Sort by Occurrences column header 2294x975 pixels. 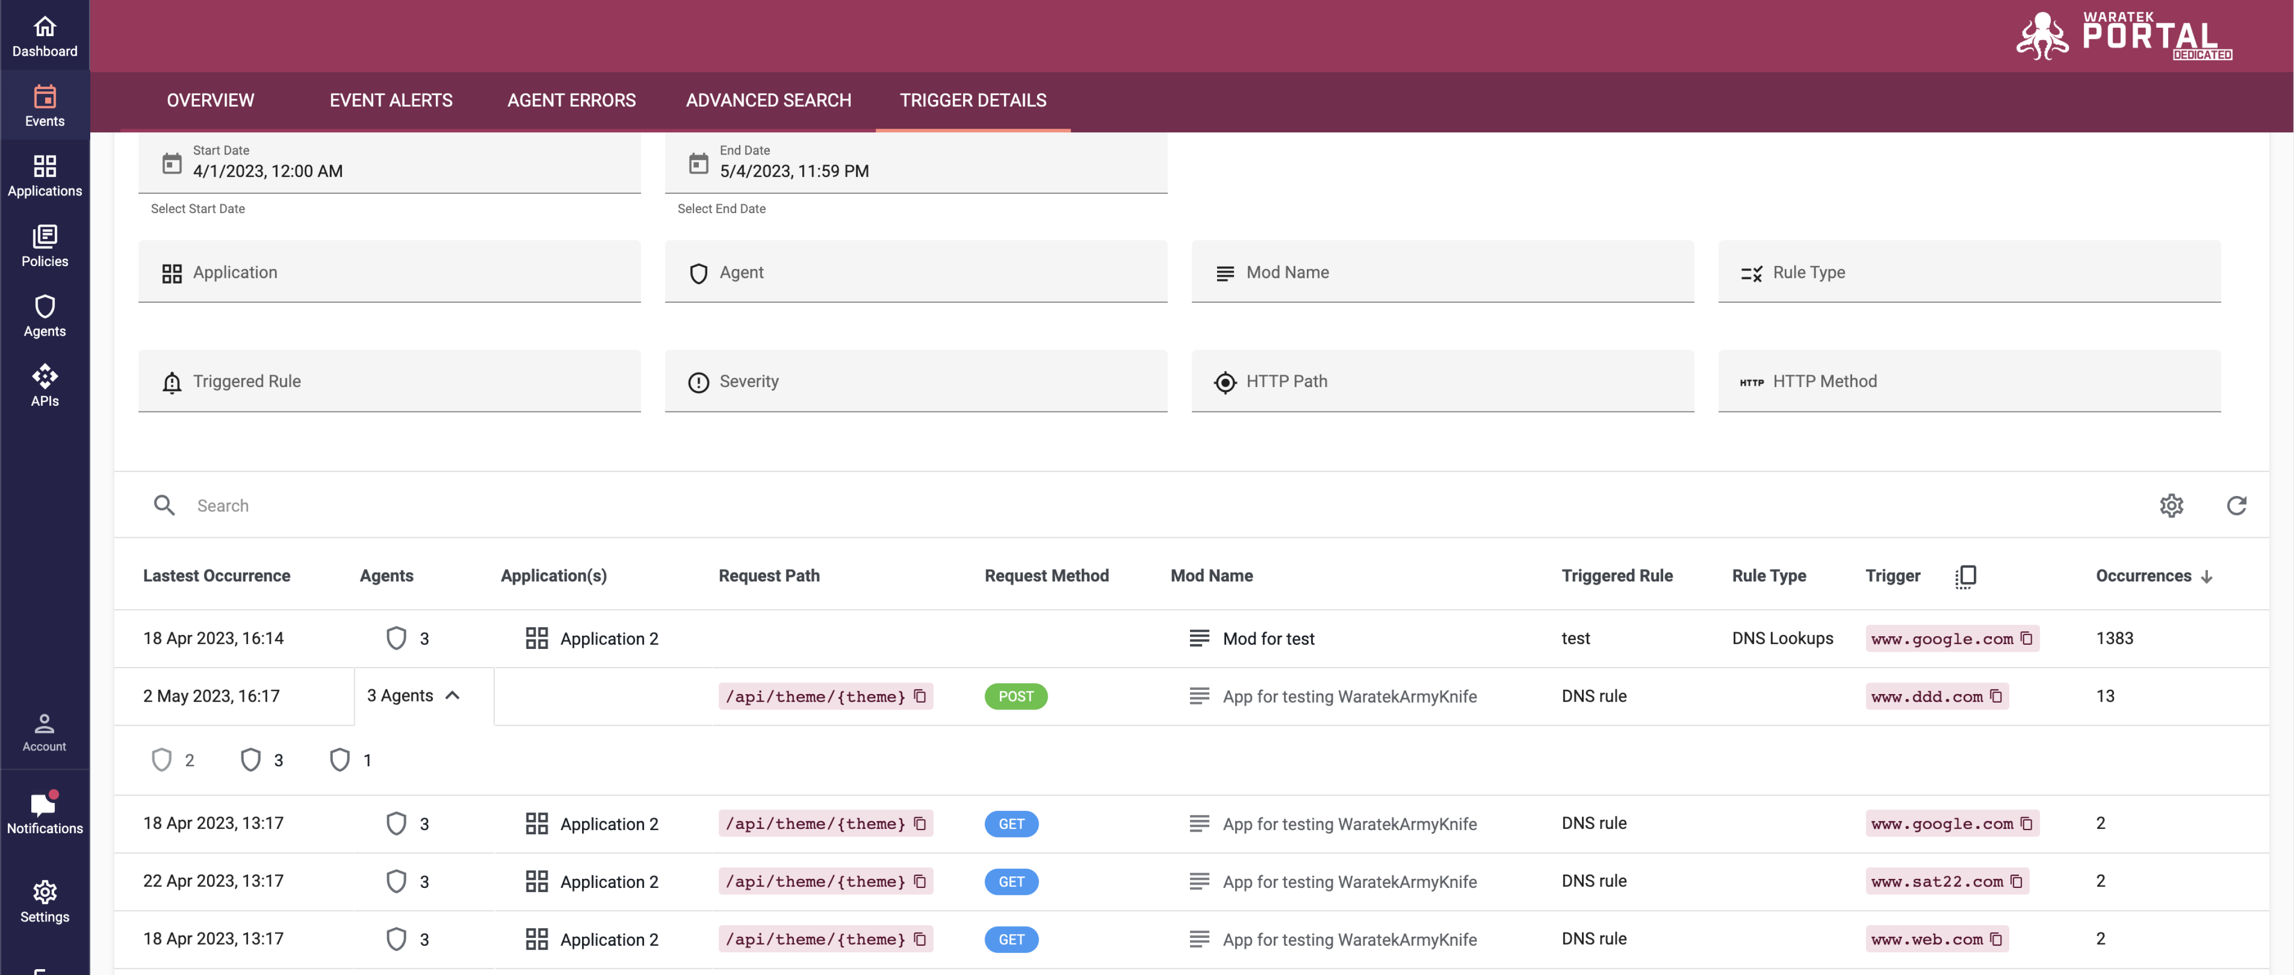tap(2153, 576)
